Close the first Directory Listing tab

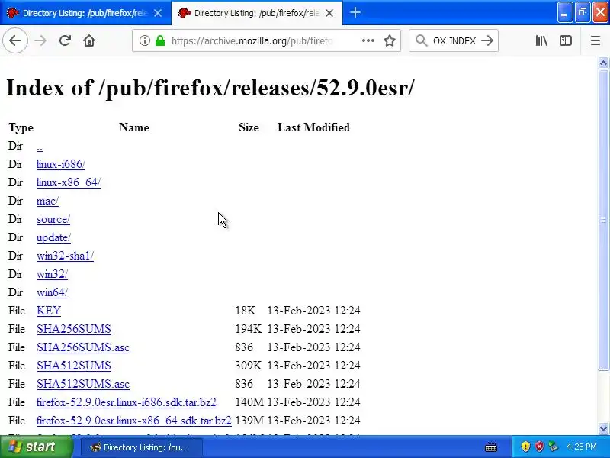click(x=158, y=13)
